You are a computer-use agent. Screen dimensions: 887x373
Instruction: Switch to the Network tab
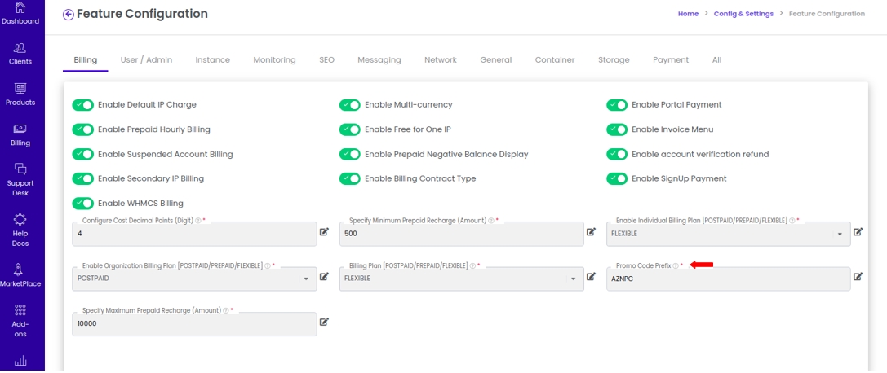point(441,59)
